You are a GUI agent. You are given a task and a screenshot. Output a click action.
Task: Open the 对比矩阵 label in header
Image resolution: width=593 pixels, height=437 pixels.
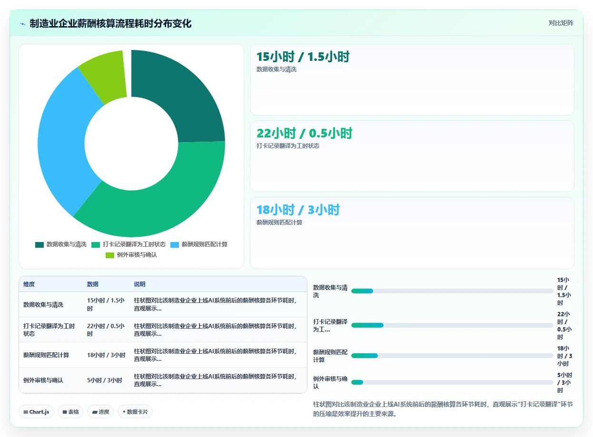pyautogui.click(x=561, y=23)
